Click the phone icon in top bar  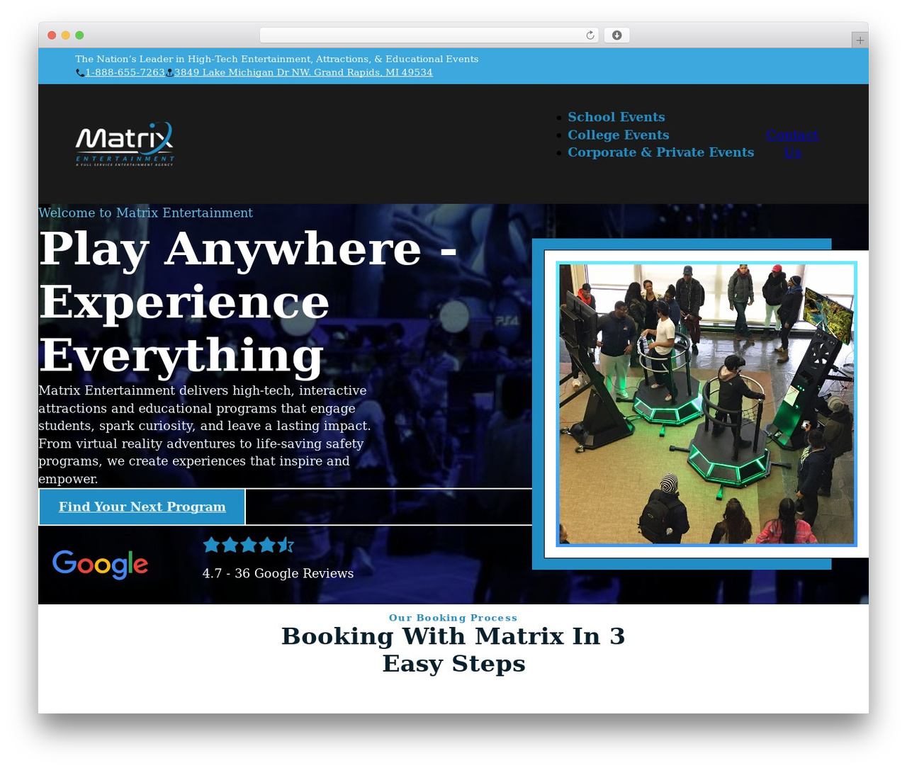80,73
